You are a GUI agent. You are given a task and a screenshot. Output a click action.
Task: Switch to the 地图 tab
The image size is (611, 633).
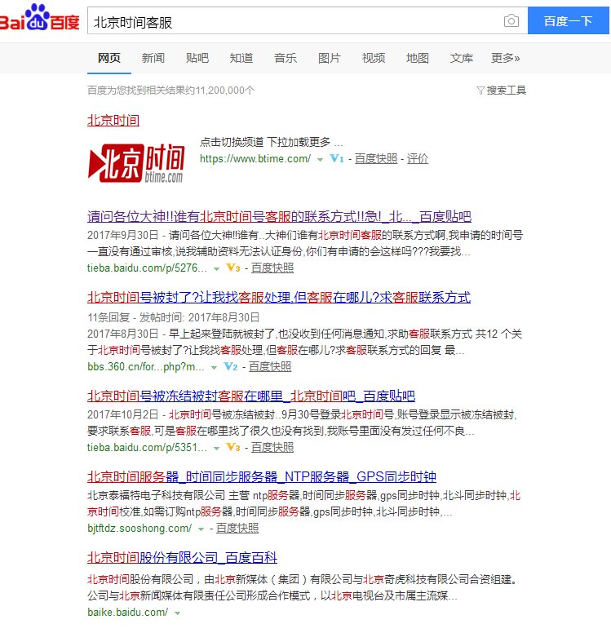point(417,58)
